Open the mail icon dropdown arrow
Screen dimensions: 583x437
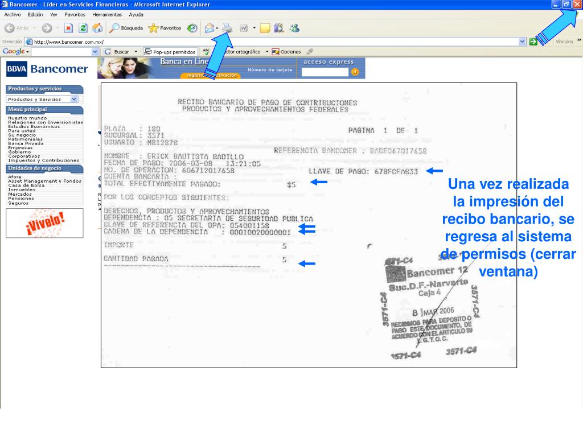click(x=217, y=28)
